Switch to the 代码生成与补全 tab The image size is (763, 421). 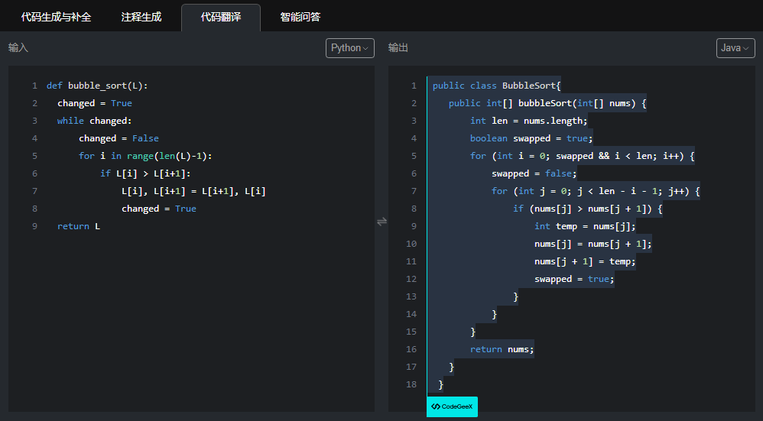[x=56, y=17]
